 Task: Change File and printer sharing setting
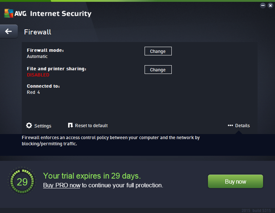point(158,70)
